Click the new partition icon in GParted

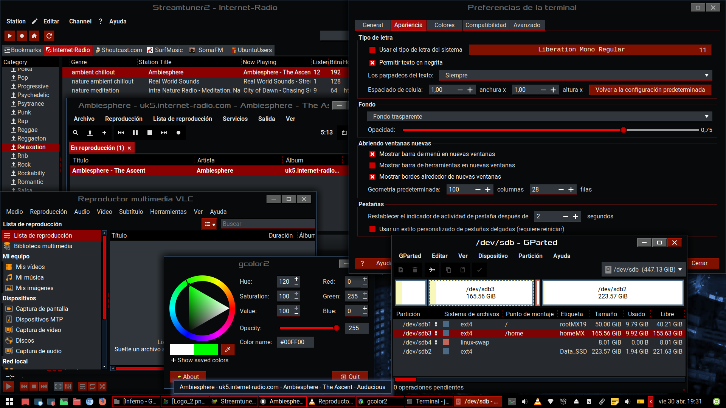(401, 270)
